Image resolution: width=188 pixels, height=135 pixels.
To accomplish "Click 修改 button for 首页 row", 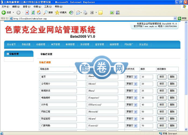I will tap(162, 77).
